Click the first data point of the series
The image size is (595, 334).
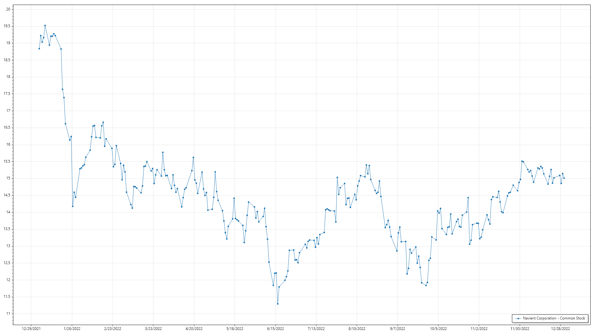coord(39,49)
